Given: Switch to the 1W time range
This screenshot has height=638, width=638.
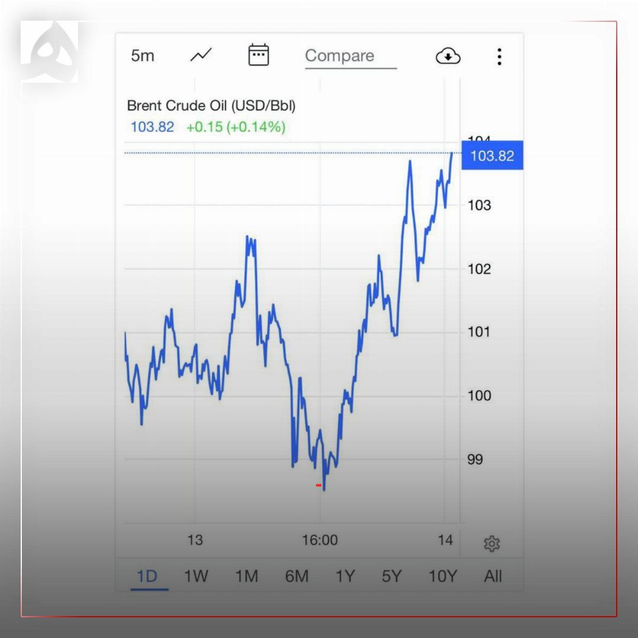Looking at the screenshot, I should [x=196, y=576].
